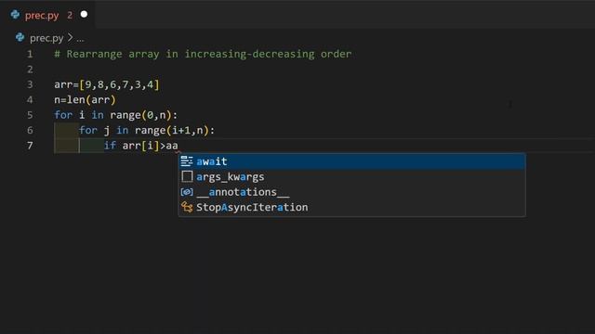Click the 'for i in range(0,n):' line

(115, 115)
